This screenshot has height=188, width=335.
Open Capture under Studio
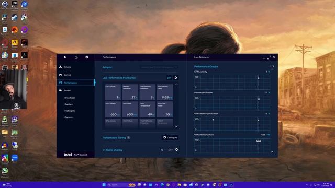(x=69, y=104)
